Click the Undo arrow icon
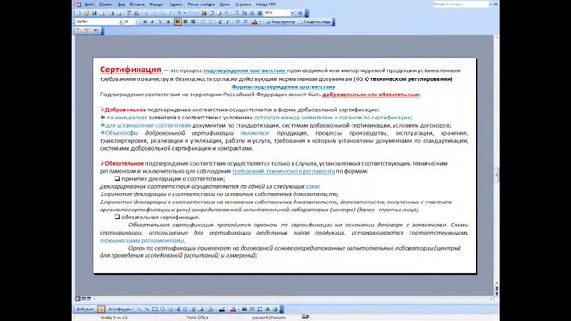 pos(178,12)
